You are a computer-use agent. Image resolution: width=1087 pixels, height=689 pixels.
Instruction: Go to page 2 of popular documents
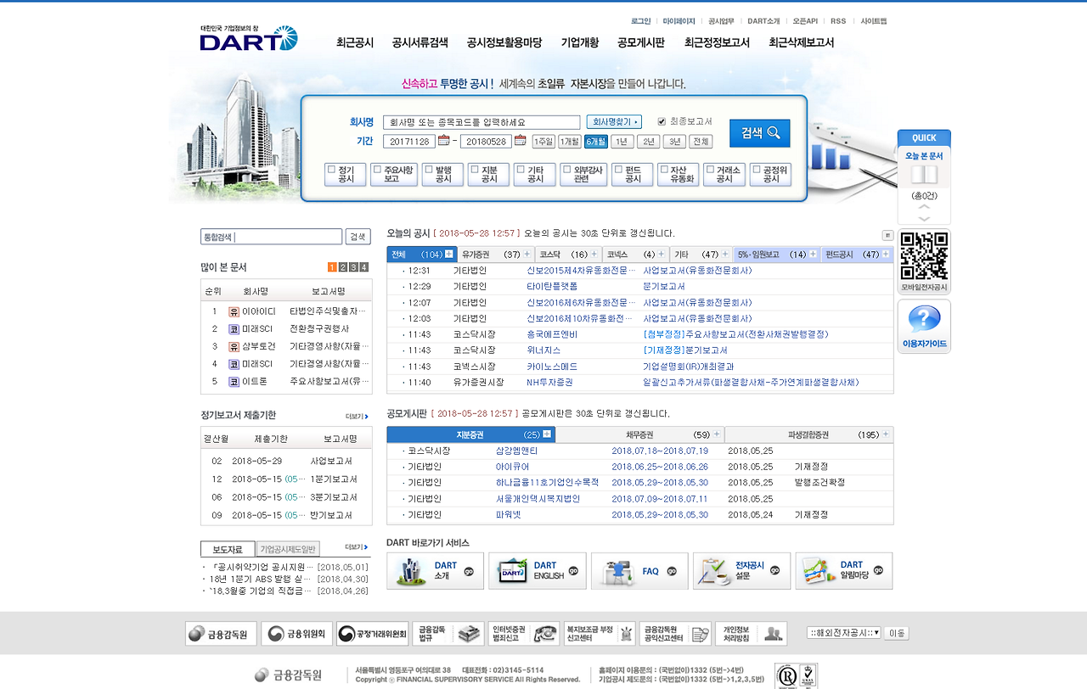coord(343,267)
